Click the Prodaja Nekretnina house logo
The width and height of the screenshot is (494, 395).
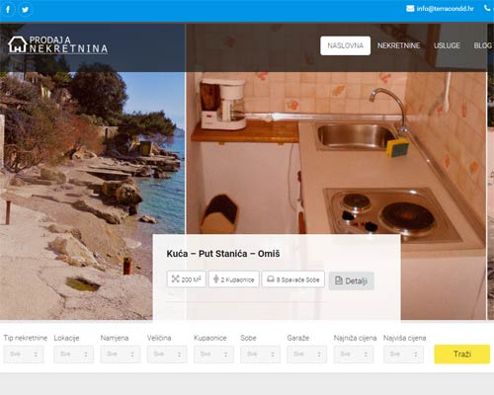pyautogui.click(x=57, y=45)
